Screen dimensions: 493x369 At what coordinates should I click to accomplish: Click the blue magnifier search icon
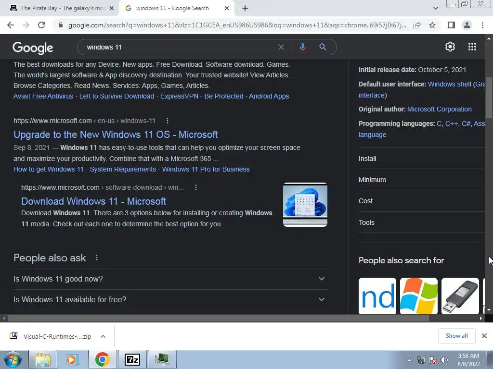[x=323, y=47]
